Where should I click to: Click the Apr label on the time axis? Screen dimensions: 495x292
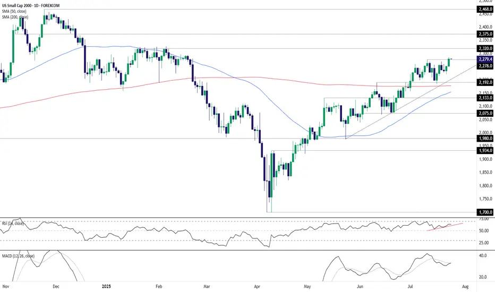point(257,287)
